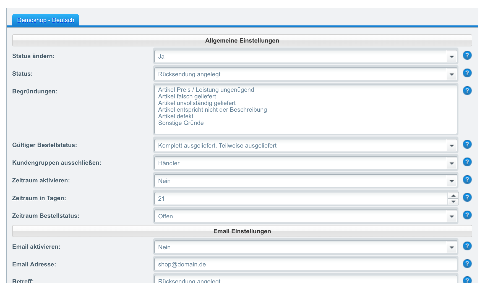This screenshot has height=283, width=485.
Task: Show help for Kundengruppen ausschließen
Action: (467, 162)
